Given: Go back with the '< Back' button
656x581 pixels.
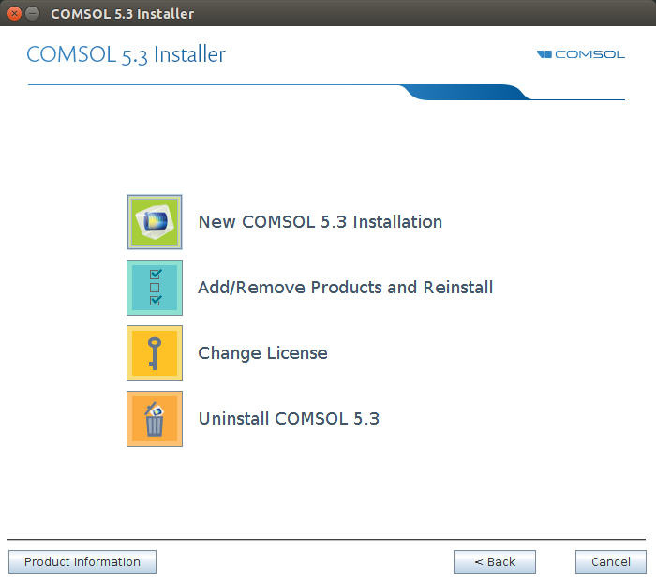Looking at the screenshot, I should pyautogui.click(x=495, y=562).
